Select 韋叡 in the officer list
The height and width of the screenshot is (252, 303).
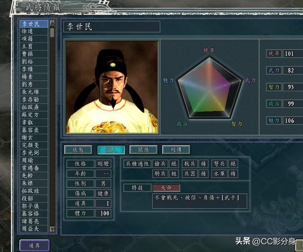tap(34, 122)
